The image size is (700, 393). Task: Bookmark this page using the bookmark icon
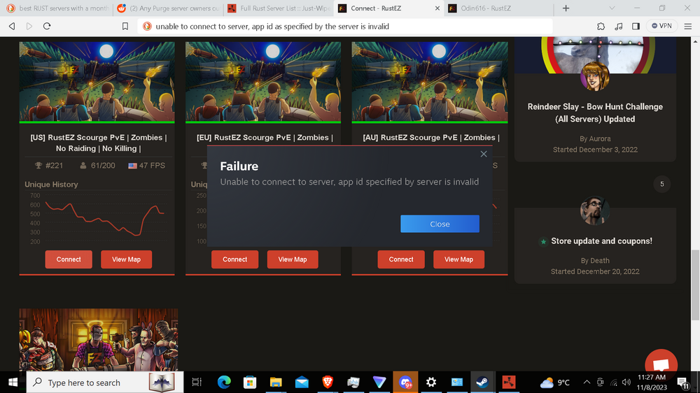coord(125,26)
